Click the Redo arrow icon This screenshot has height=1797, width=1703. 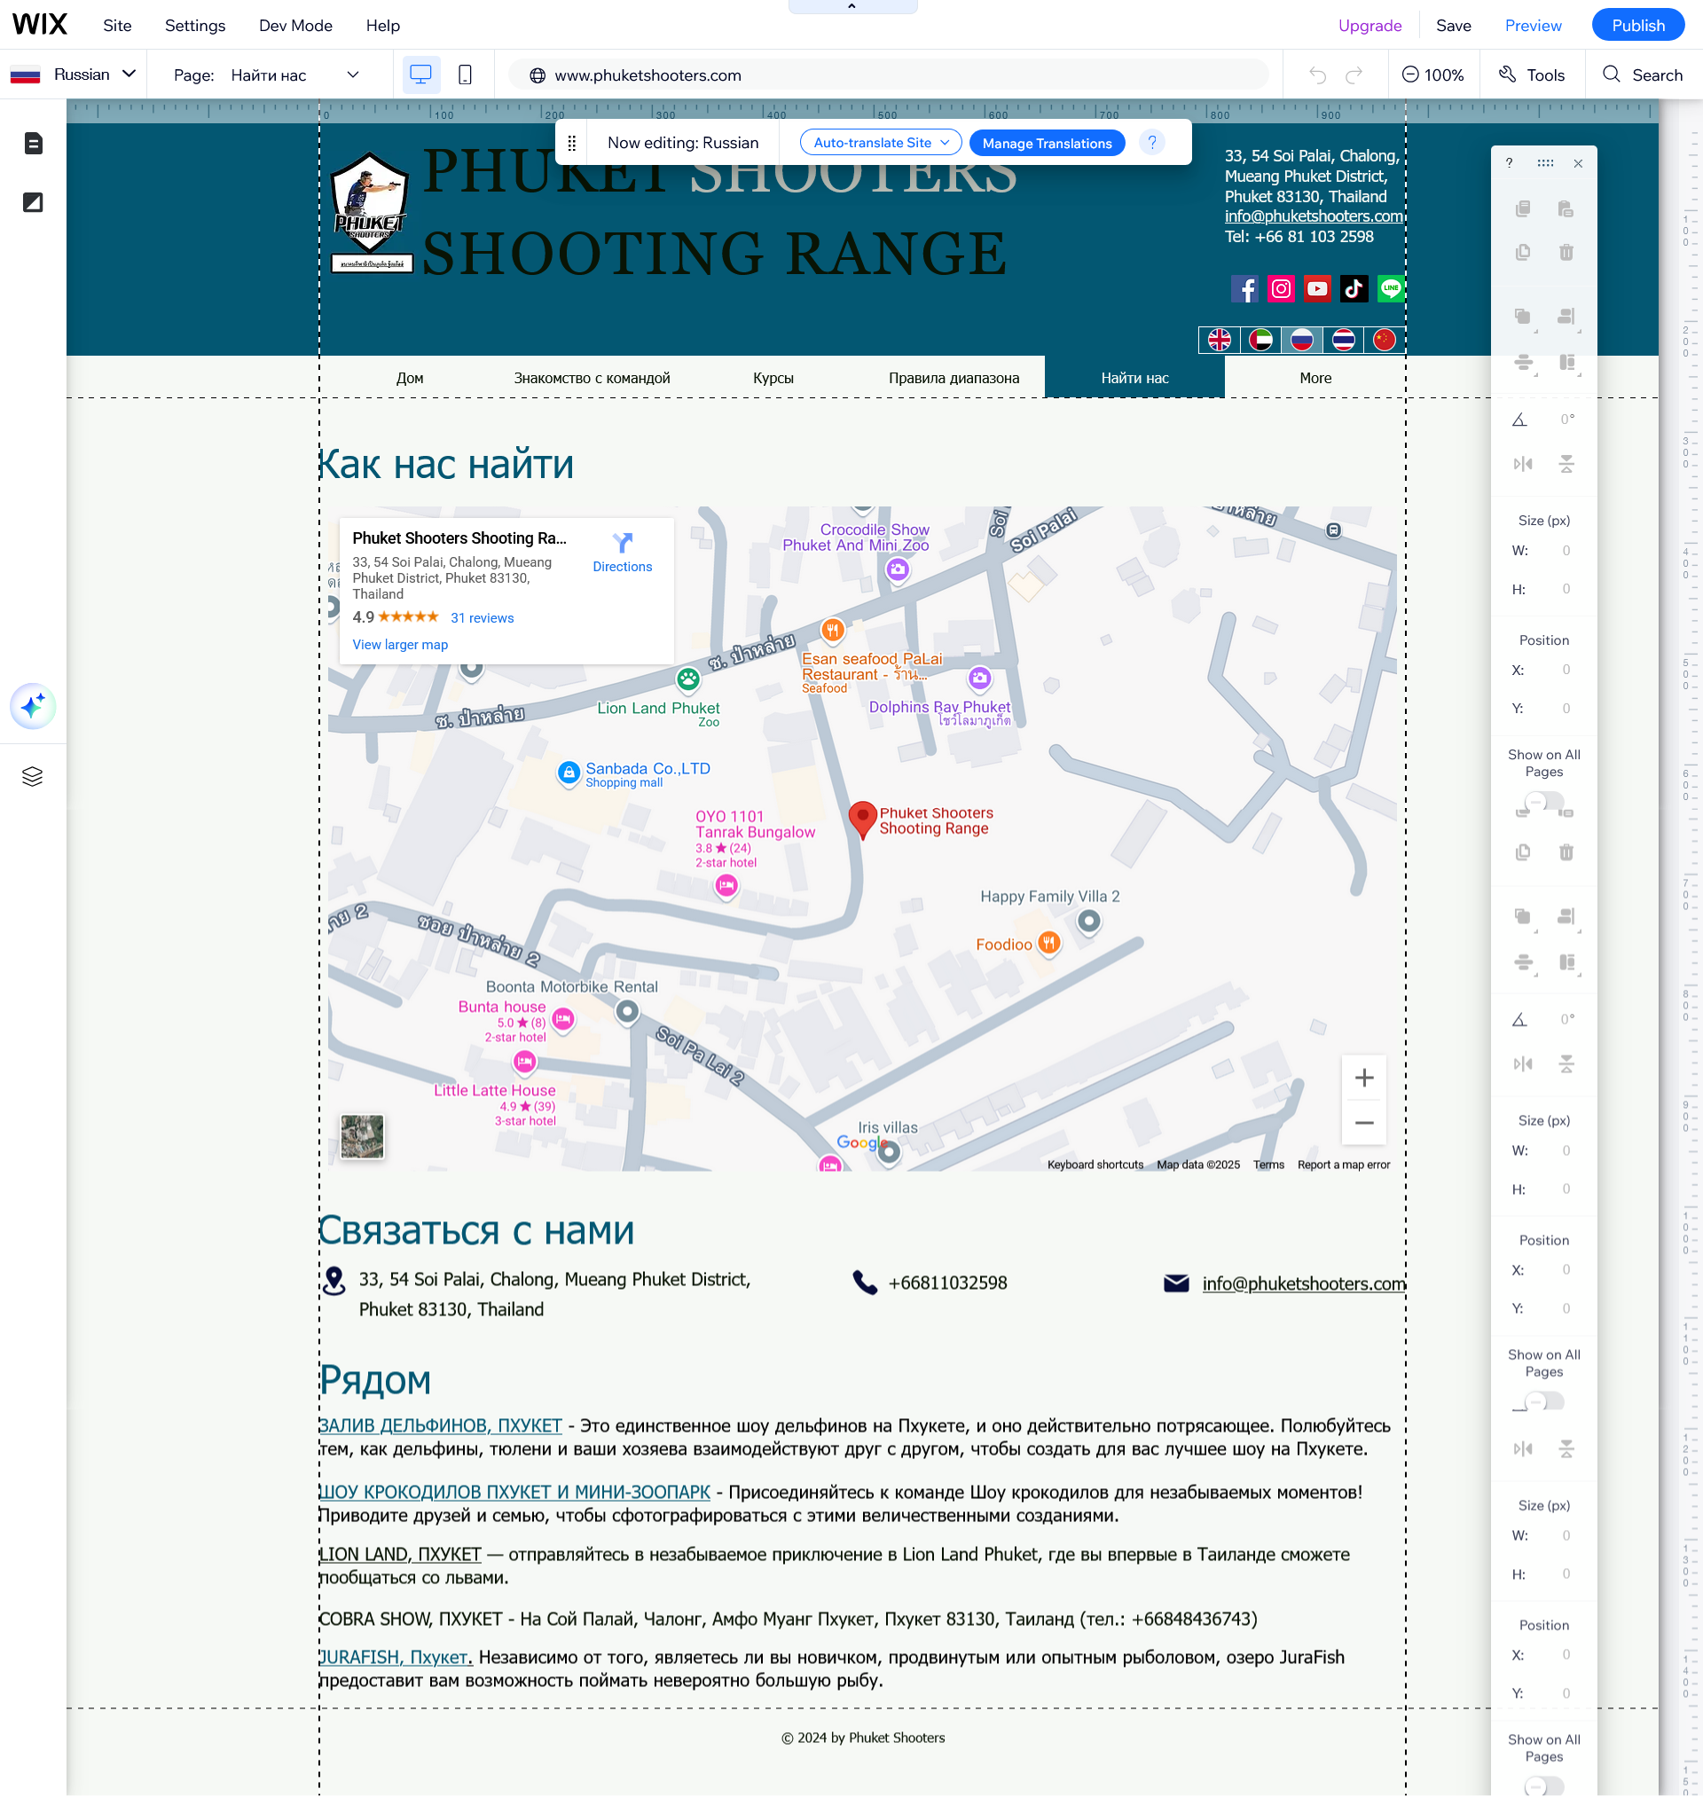pyautogui.click(x=1354, y=75)
